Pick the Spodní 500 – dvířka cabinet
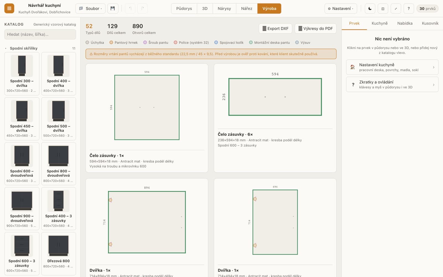 tap(58, 119)
